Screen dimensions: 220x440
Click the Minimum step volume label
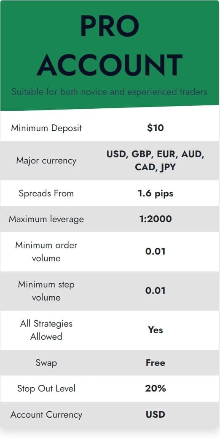(46, 291)
